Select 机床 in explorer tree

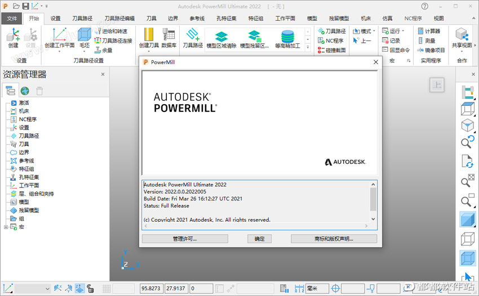(20, 111)
